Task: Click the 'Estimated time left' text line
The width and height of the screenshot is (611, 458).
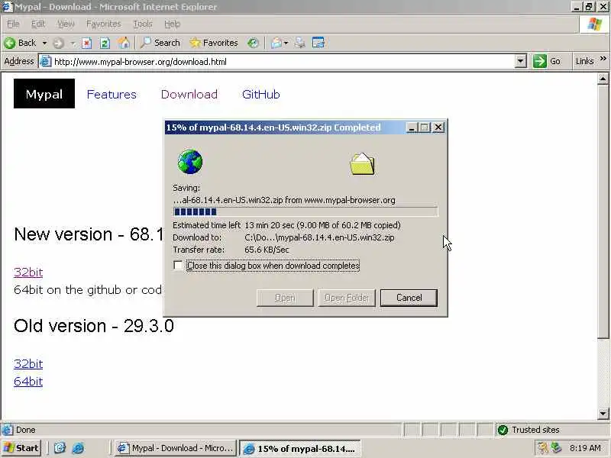Action: (286, 225)
